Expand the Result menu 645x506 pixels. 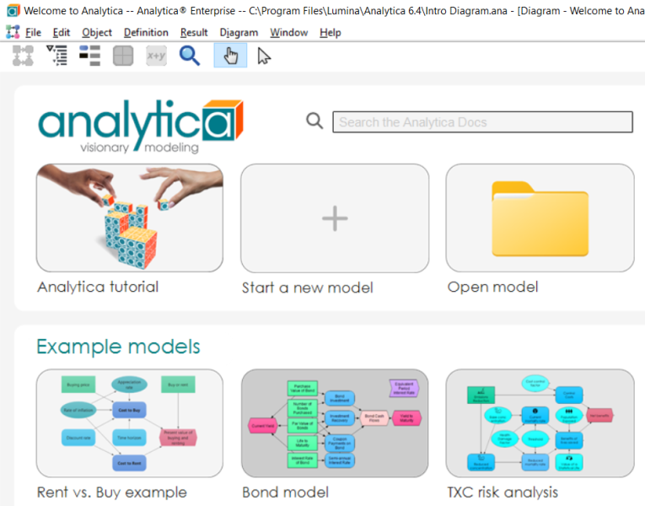(x=194, y=32)
